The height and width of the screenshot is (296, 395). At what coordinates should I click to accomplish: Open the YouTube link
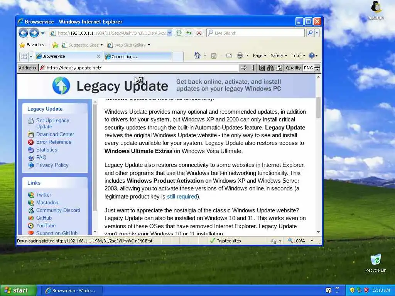pos(46,225)
